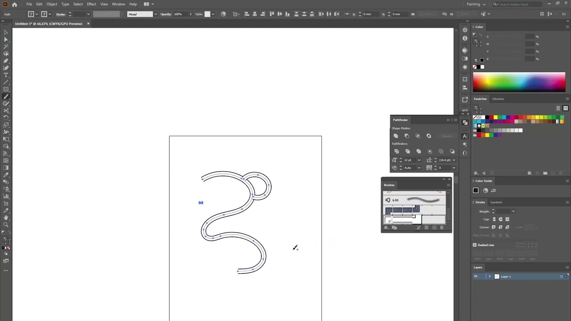Click the Search Adobe Stock field
The width and height of the screenshot is (571, 321).
(x=517, y=4)
